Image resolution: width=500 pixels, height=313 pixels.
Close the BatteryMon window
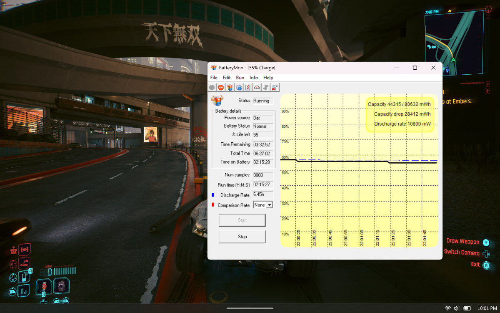(x=433, y=68)
